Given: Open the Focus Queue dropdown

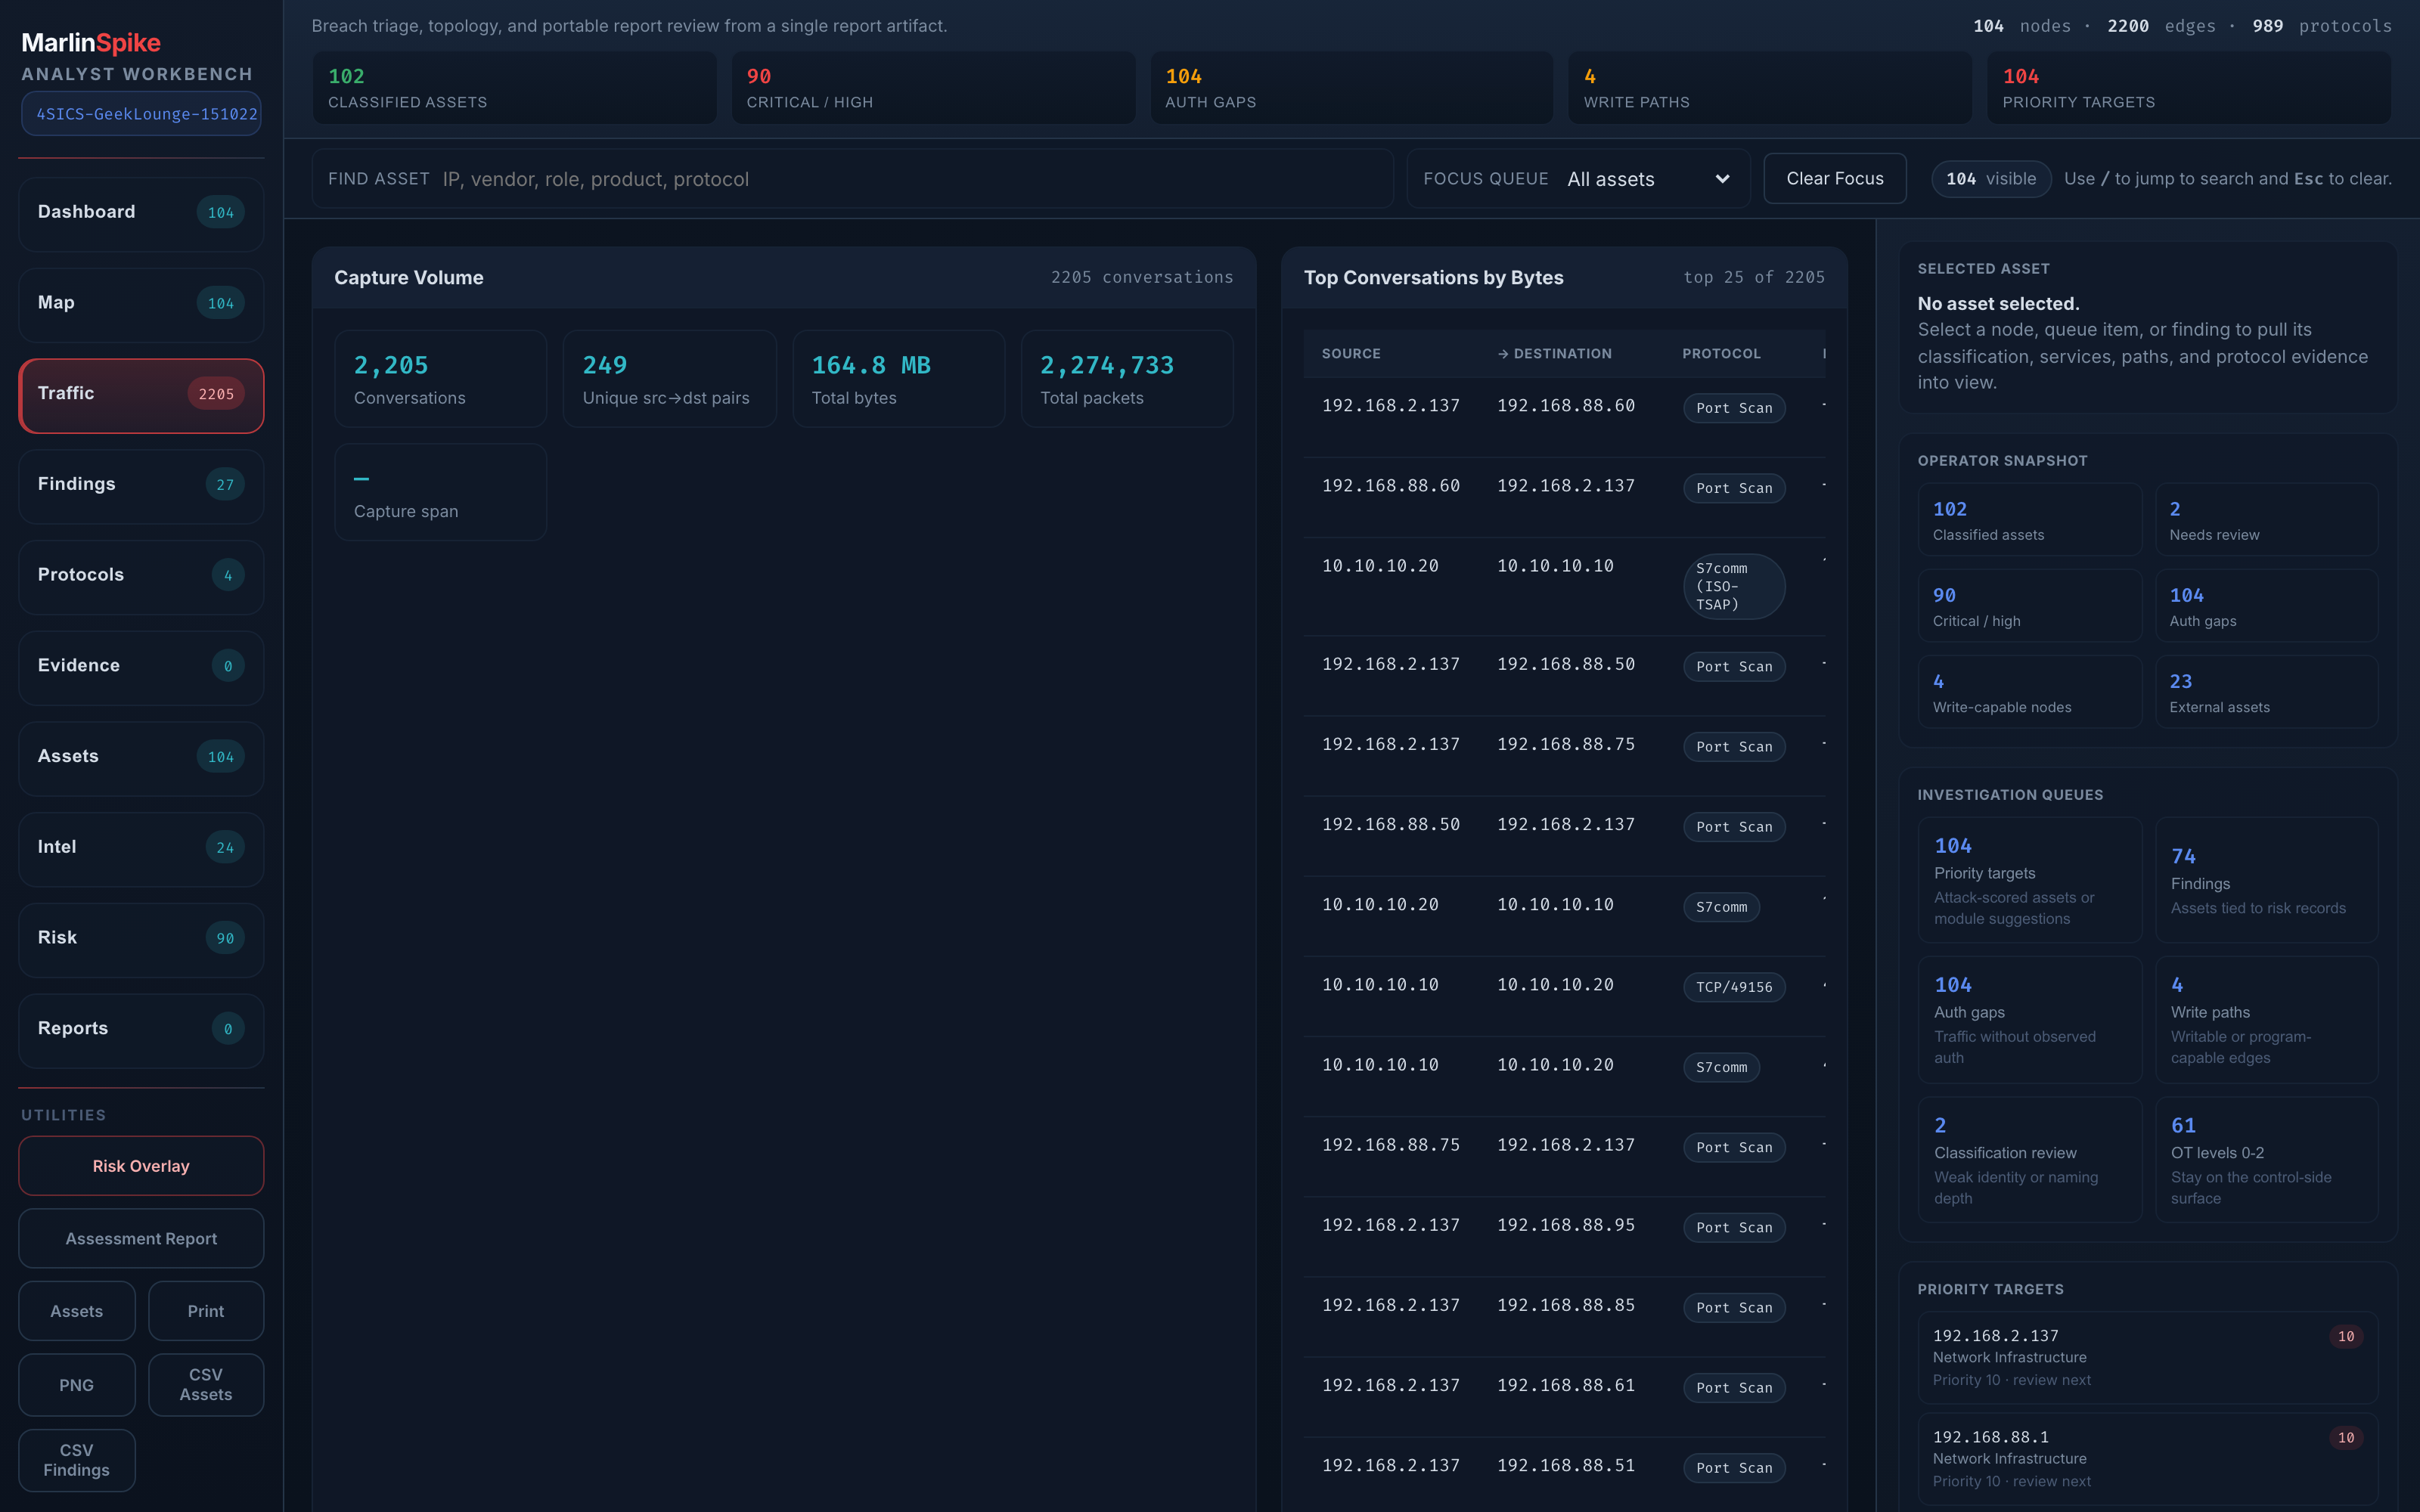Looking at the screenshot, I should coord(1578,179).
